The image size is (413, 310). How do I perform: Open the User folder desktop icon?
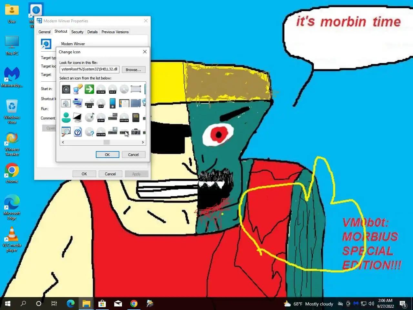tap(12, 14)
